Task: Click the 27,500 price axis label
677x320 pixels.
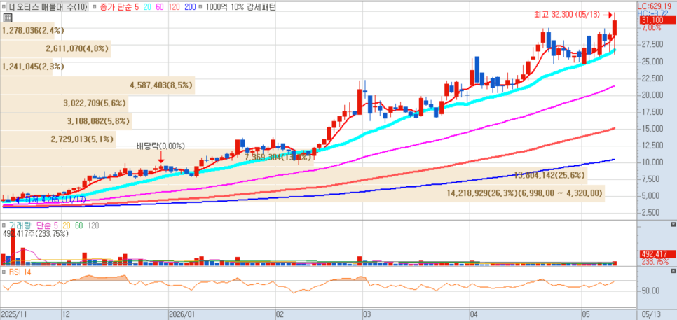Action: 652,44
